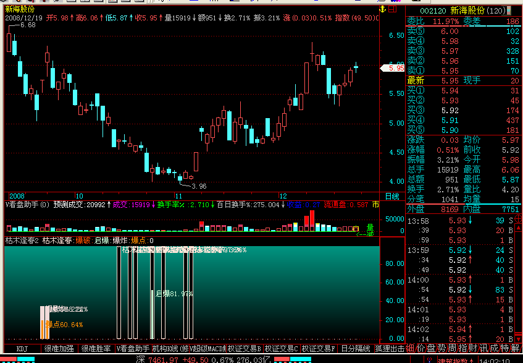Click the 委差 186 value

[x=513, y=22]
